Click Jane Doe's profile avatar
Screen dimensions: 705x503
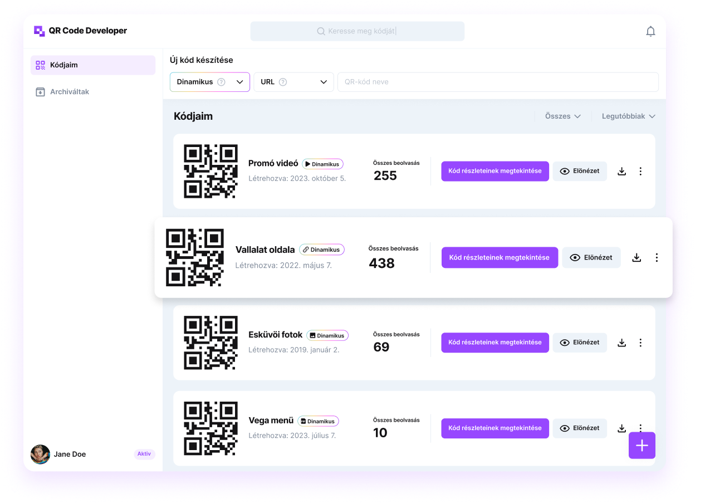40,455
